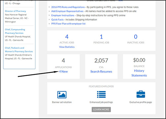
Task: Click the APPLICATIONS label
Action: pos(63,67)
